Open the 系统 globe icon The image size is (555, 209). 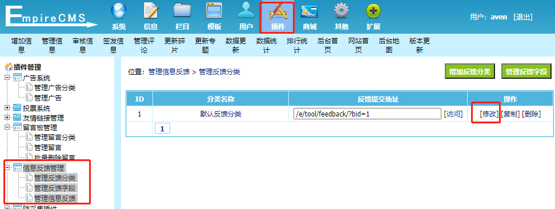tap(119, 11)
